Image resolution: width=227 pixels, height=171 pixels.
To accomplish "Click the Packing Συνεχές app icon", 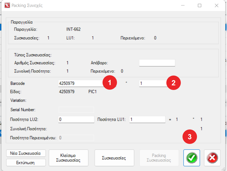I will (x=7, y=5).
